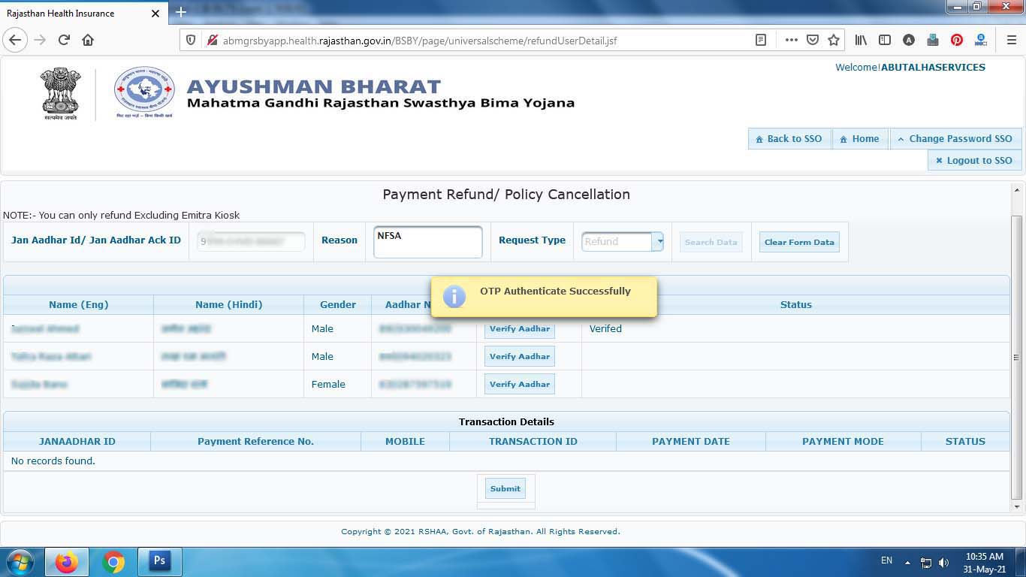Open the Home page button
1026x577 pixels.
point(859,138)
